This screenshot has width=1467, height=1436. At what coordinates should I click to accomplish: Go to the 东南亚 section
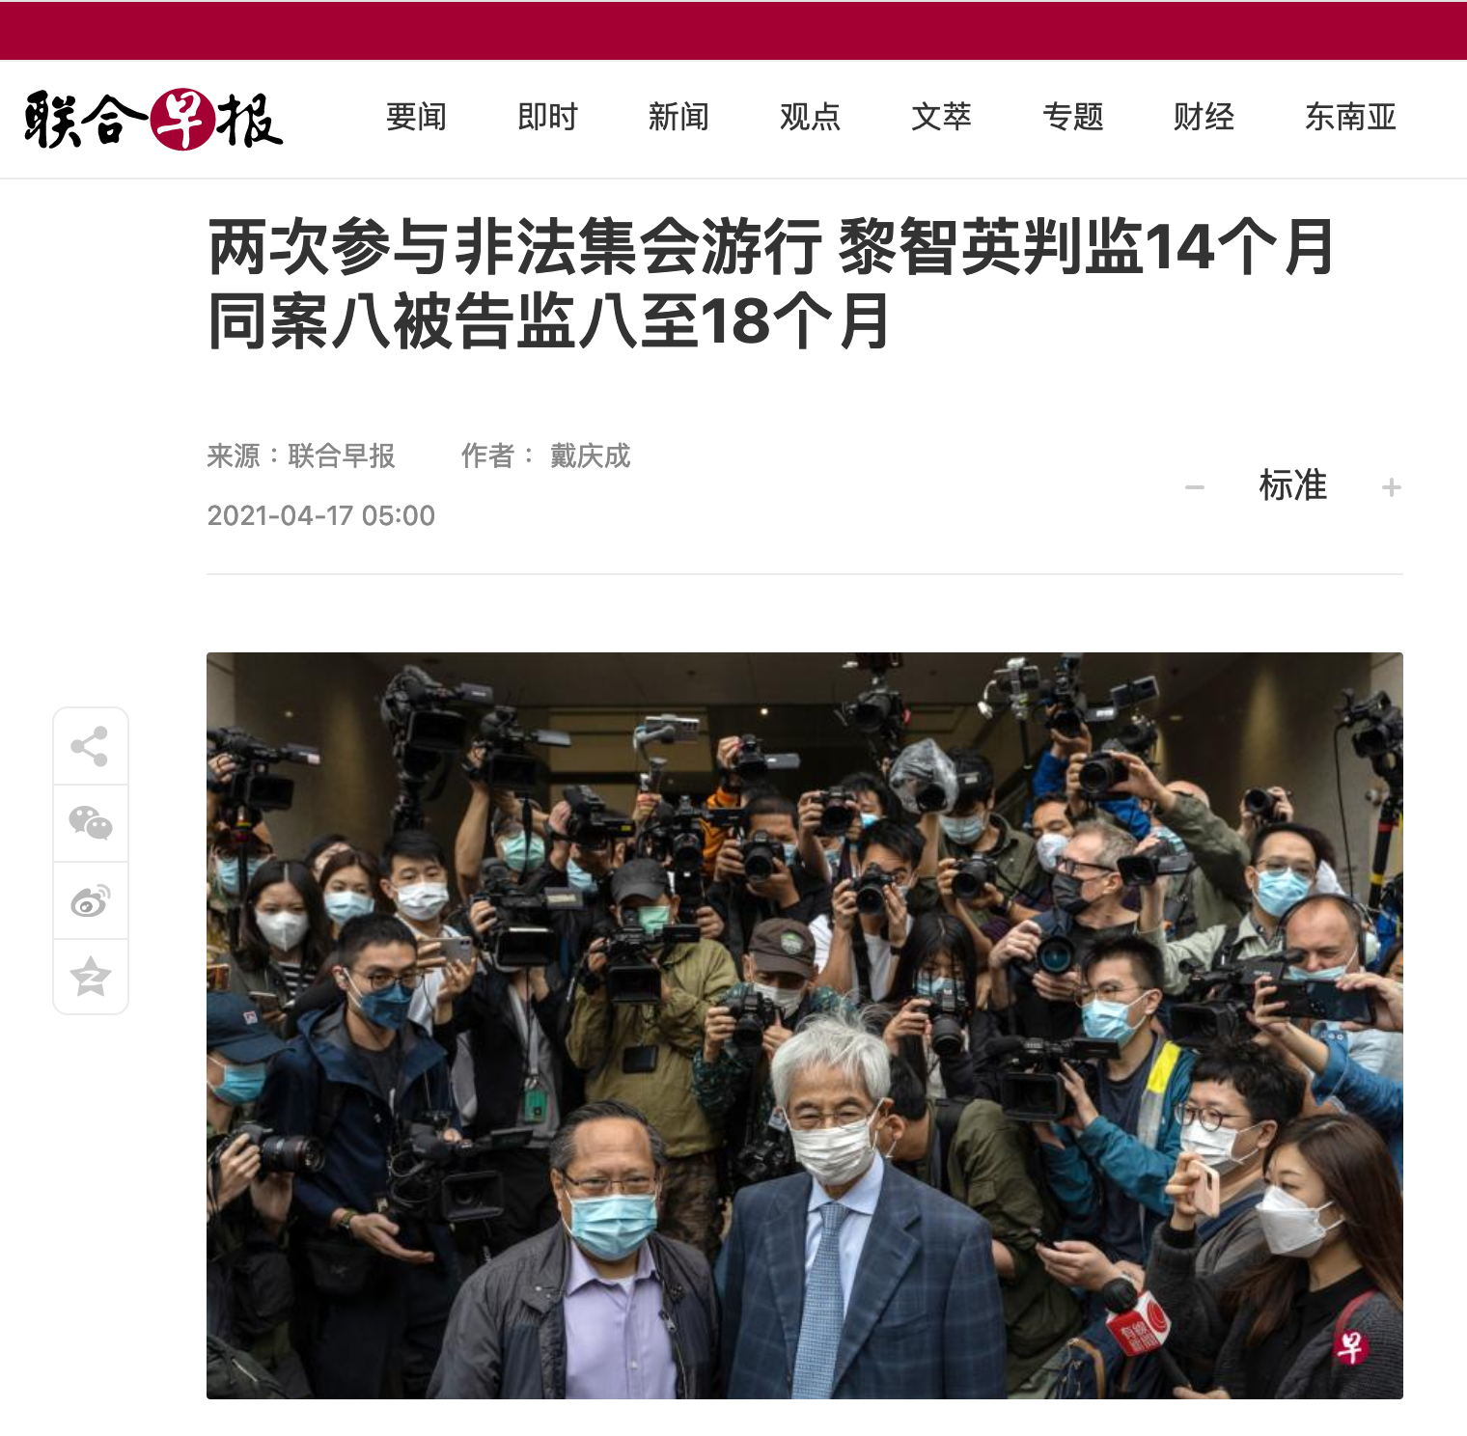point(1350,117)
